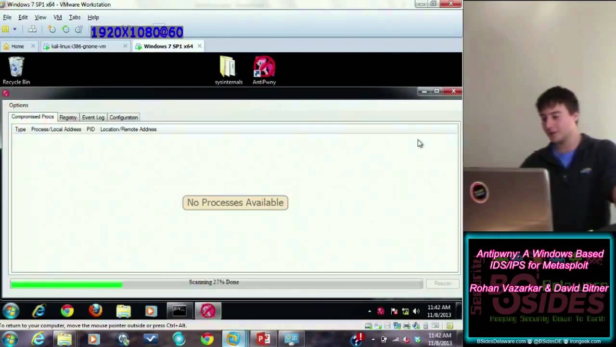Open the guest VM Start button
Viewport: 616px width, 347px height.
coord(11,311)
